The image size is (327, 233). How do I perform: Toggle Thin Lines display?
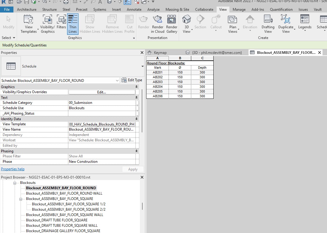73,24
